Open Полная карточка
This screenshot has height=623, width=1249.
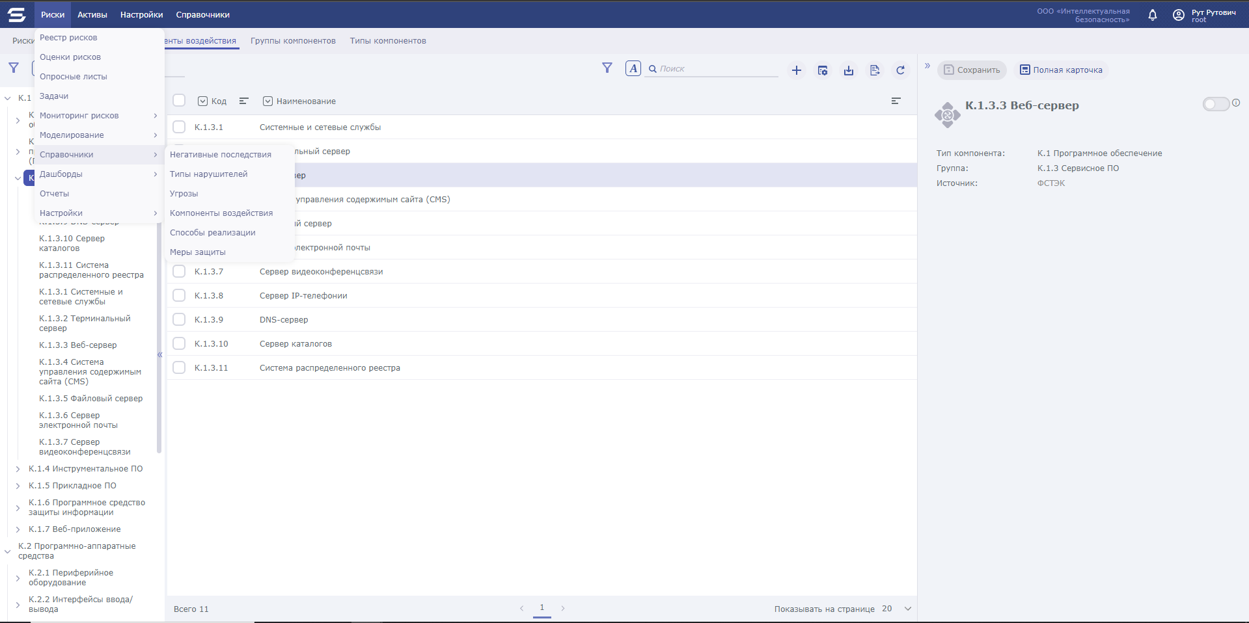click(x=1061, y=70)
